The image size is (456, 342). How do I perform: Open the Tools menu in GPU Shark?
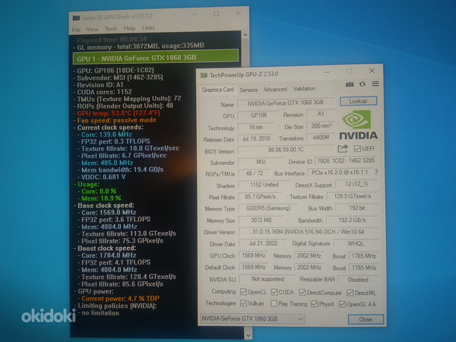(x=111, y=29)
